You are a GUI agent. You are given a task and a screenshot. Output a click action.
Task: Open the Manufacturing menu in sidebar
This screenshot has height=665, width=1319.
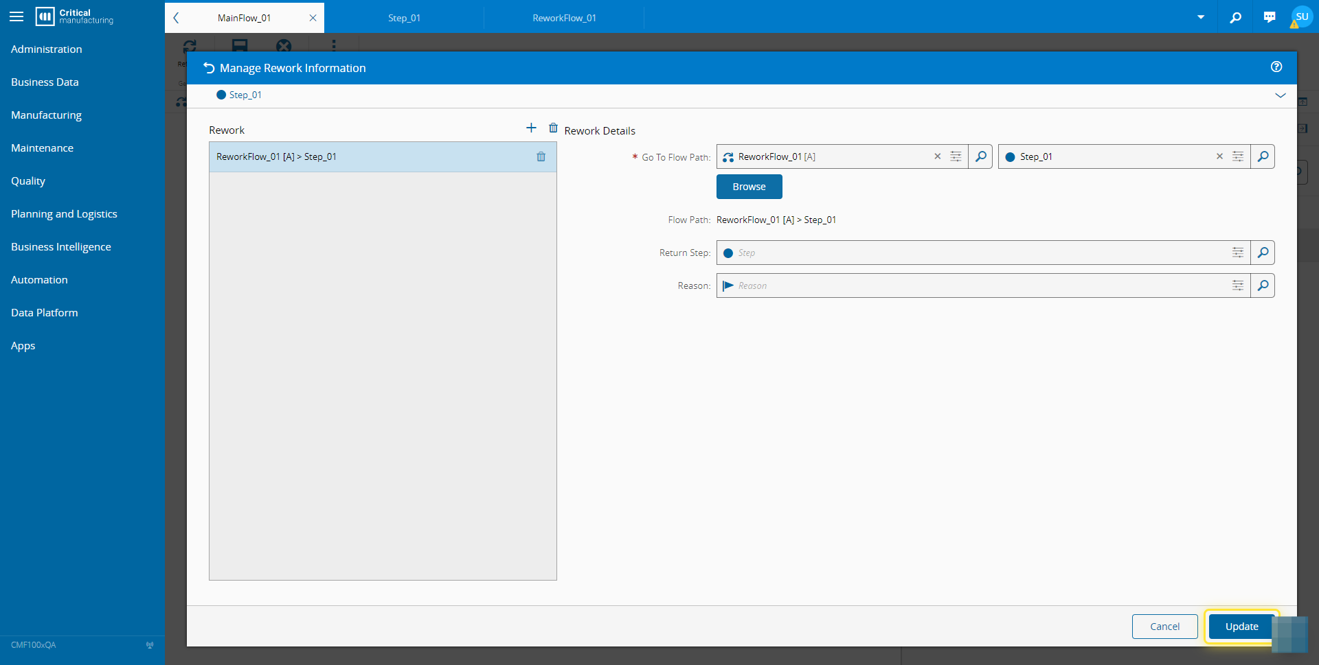pos(46,115)
